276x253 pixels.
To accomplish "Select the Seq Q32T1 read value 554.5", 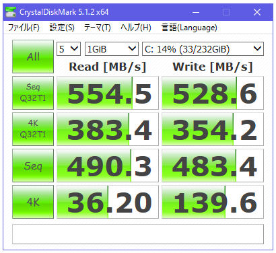I will (x=108, y=93).
